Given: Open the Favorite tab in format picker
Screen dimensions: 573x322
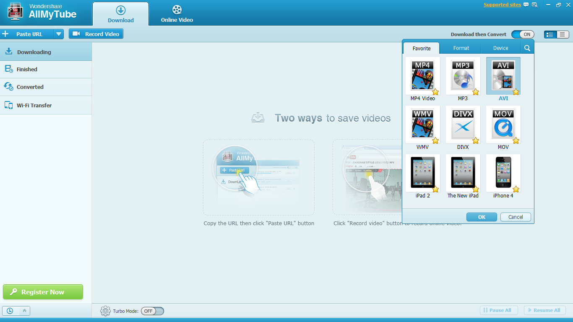Looking at the screenshot, I should click(422, 48).
